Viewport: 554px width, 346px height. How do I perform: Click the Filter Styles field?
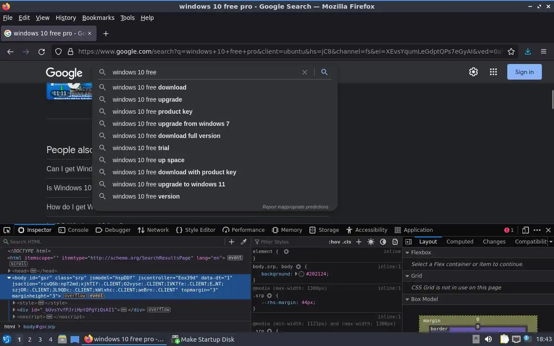click(289, 242)
